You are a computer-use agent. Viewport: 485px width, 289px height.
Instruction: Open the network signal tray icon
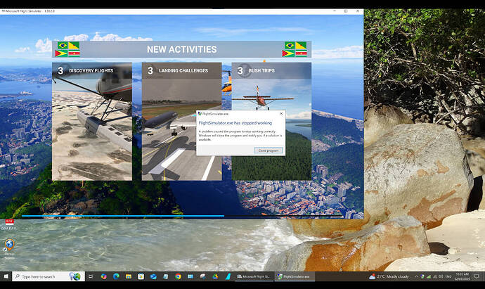(428, 276)
